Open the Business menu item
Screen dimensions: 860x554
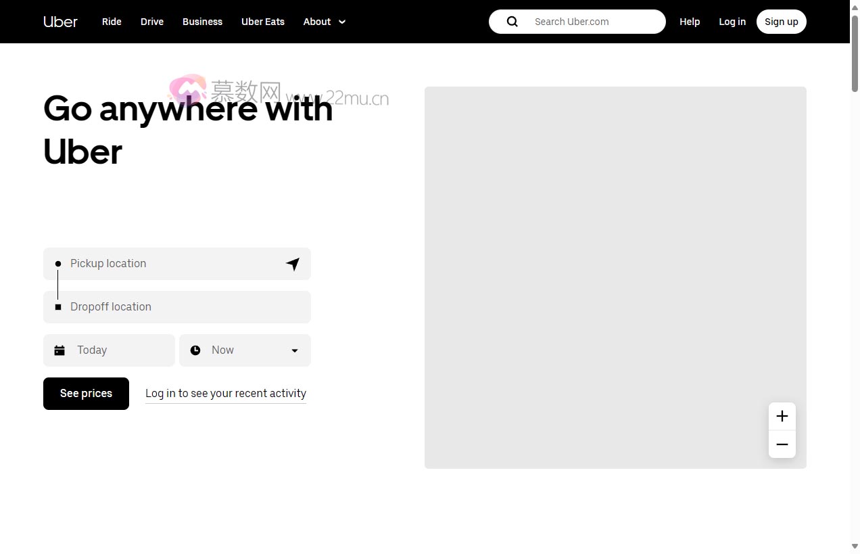pos(202,22)
